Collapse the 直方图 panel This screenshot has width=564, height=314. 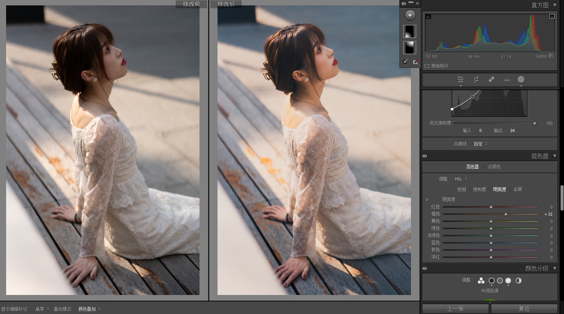point(555,5)
